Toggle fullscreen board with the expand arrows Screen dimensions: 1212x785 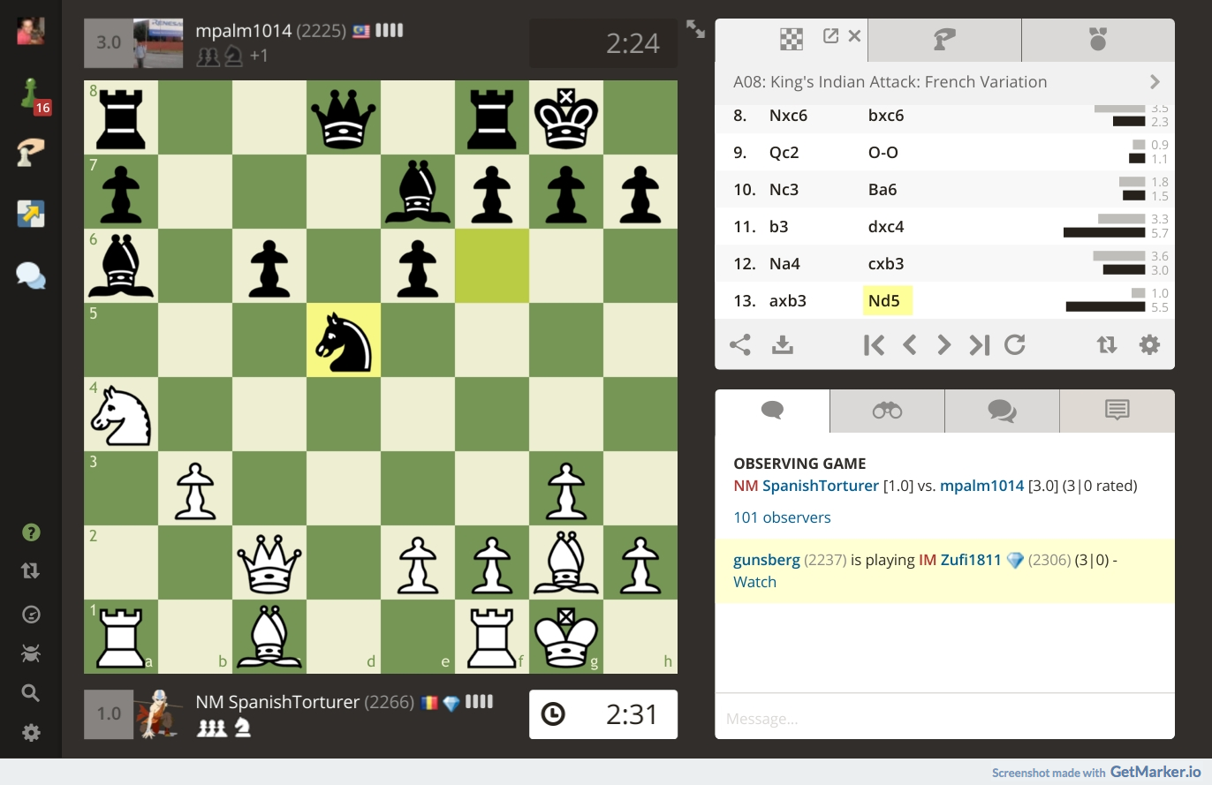coord(696,29)
